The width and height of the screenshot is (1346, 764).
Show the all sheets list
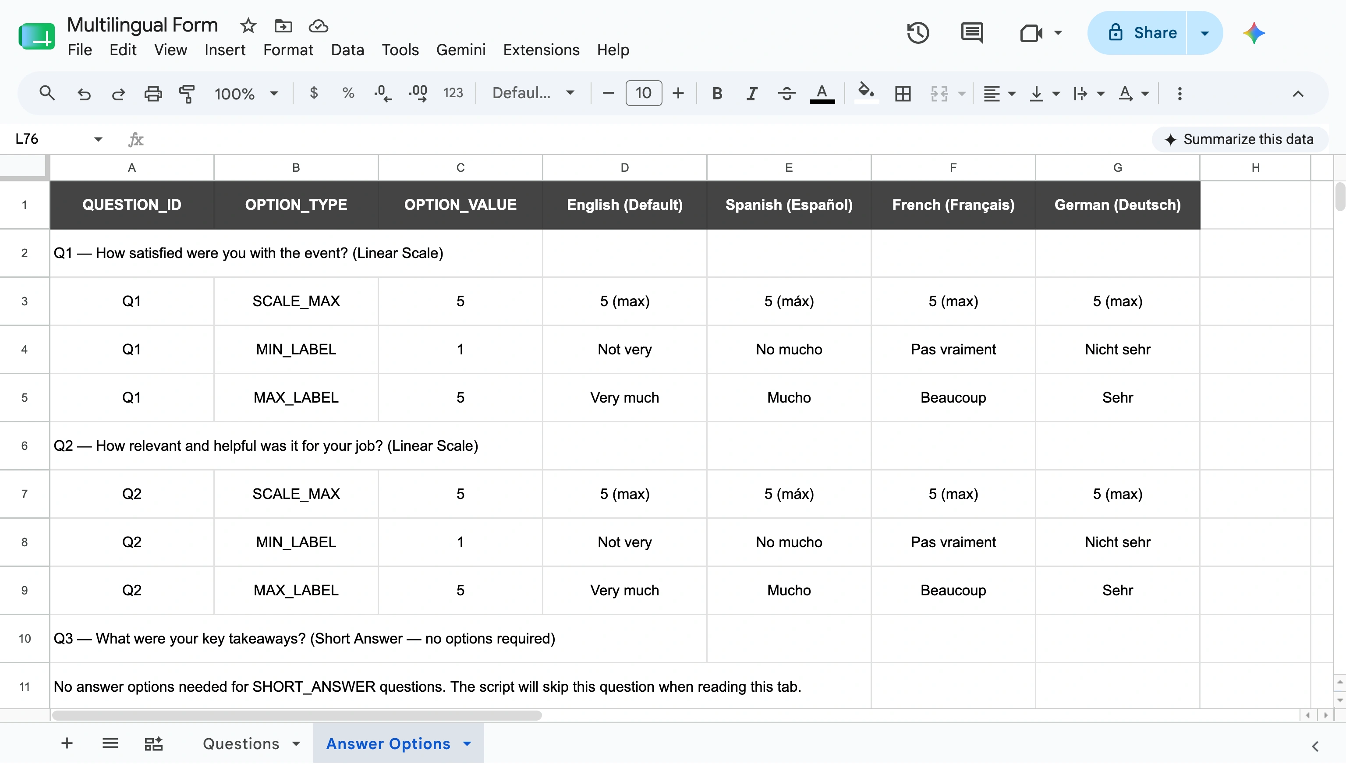coord(110,743)
